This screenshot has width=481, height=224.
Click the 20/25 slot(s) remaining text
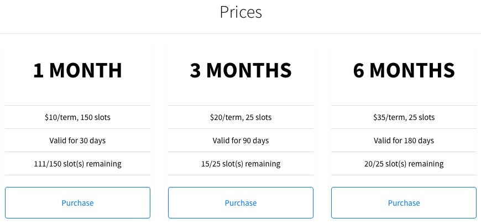tap(404, 164)
